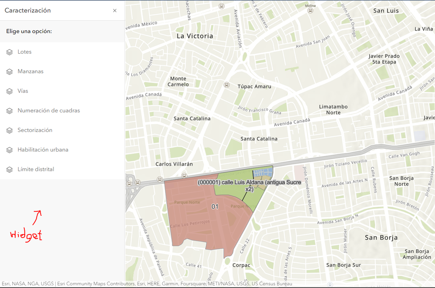Click the blue lots block on map
The image size is (435, 288).
(263, 172)
